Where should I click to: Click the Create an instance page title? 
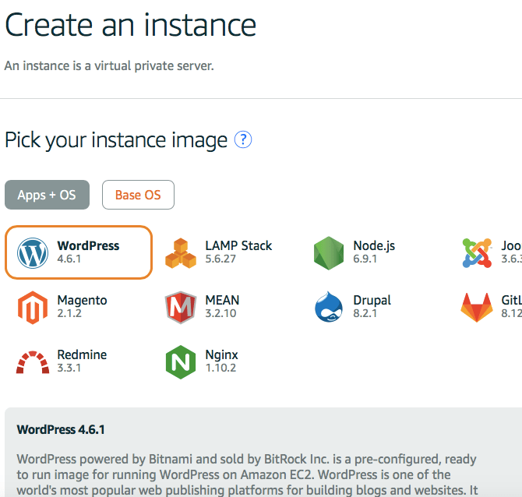(x=131, y=25)
